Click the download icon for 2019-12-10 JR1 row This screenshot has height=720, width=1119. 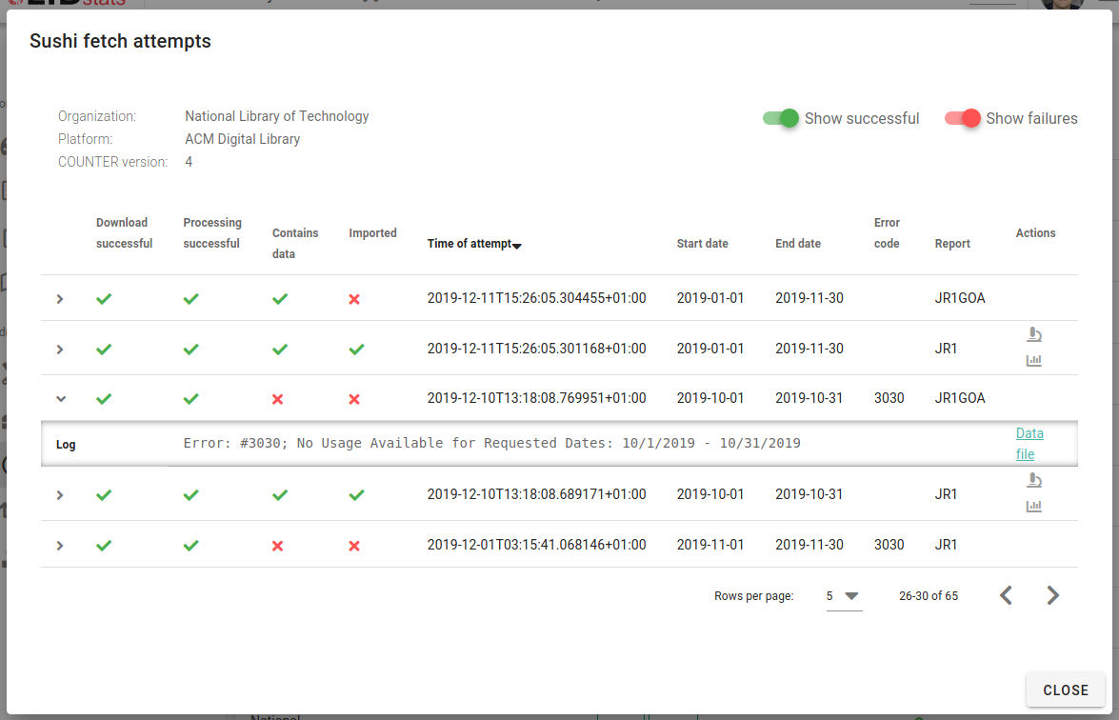(1034, 480)
